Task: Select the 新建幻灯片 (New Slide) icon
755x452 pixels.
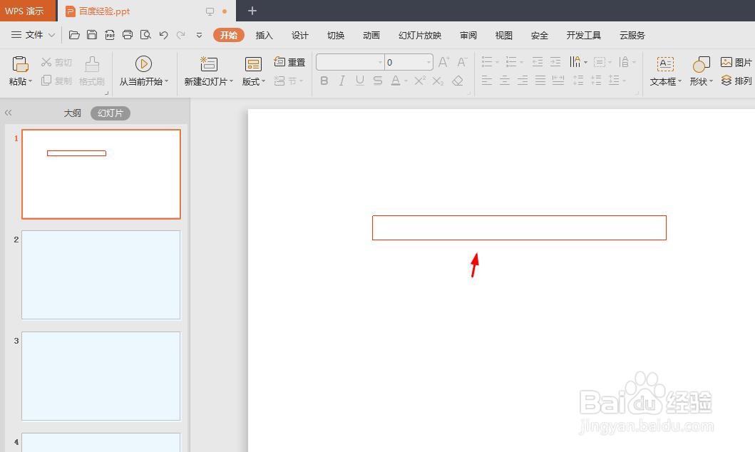Action: [207, 62]
